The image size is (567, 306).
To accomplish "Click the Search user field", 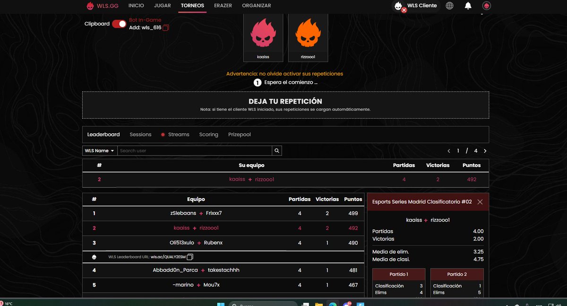I will (x=195, y=151).
